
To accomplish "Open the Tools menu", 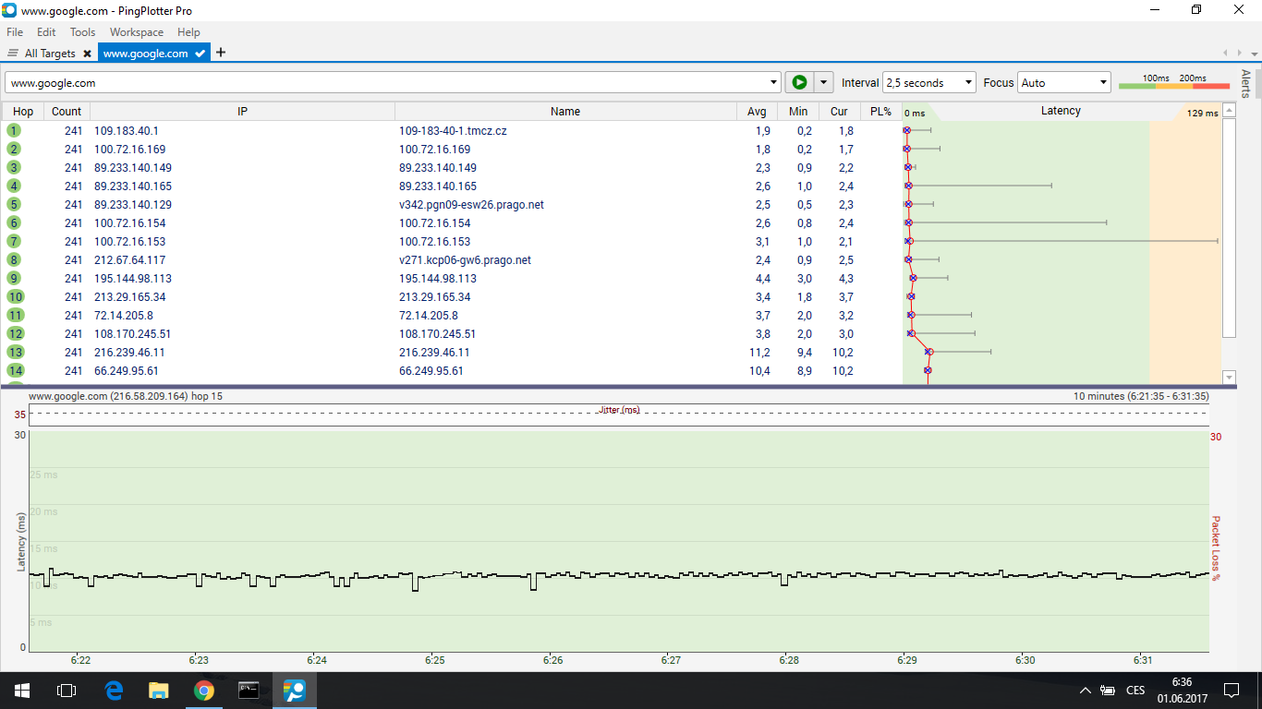I will (82, 32).
